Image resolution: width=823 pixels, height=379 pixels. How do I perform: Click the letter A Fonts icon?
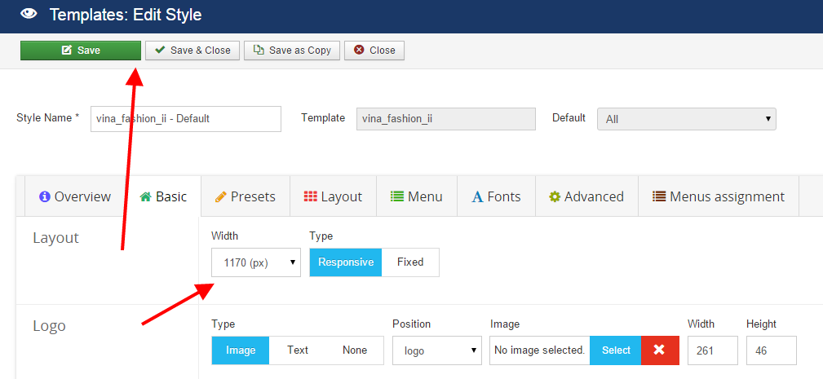coord(477,196)
